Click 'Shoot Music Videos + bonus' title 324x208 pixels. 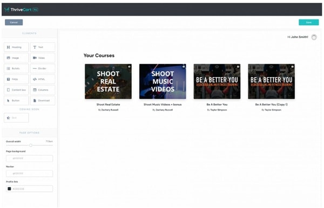[x=163, y=105]
